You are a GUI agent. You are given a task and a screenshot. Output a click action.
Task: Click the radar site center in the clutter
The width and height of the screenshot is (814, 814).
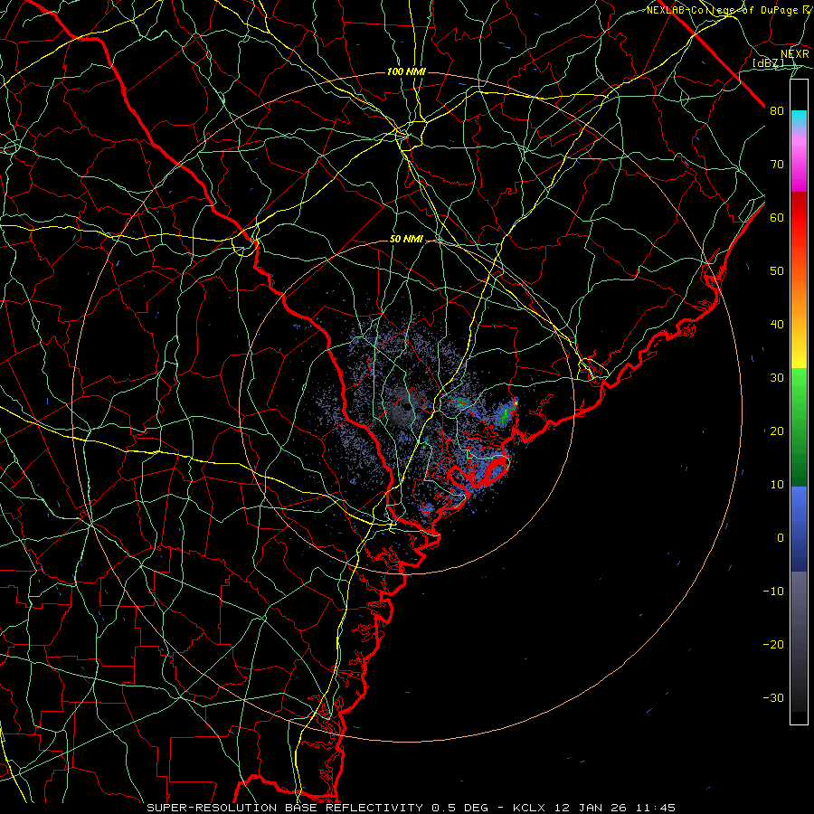pos(407,408)
